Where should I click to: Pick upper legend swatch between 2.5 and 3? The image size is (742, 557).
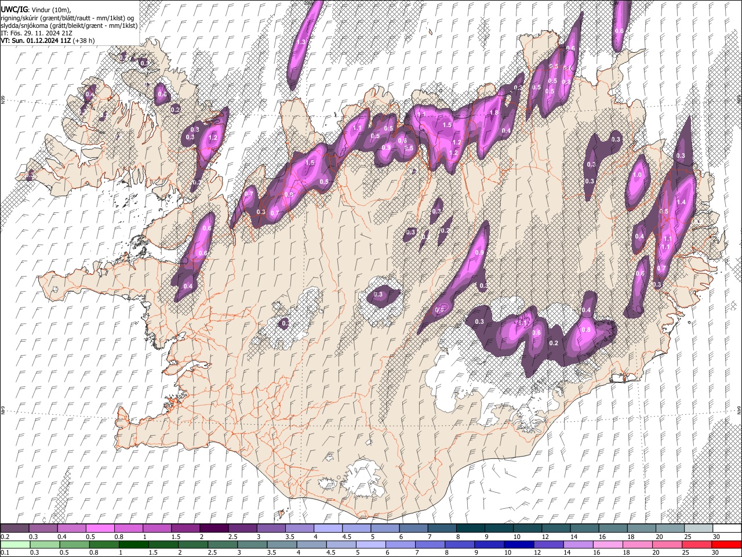point(242,528)
